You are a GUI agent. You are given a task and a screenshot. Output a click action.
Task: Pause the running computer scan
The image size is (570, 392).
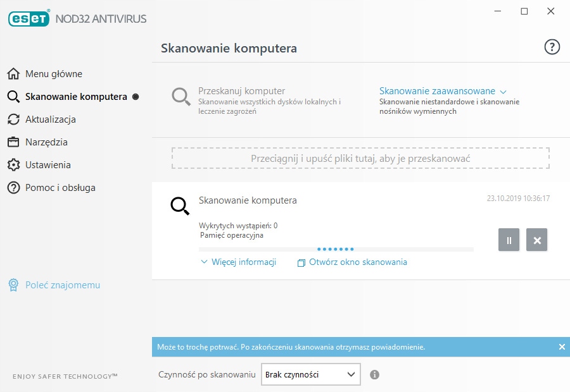(509, 240)
